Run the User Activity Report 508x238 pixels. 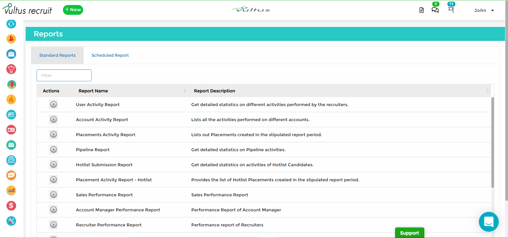pos(53,104)
